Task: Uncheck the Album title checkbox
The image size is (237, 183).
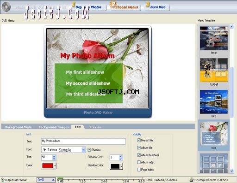Action: 139,148
